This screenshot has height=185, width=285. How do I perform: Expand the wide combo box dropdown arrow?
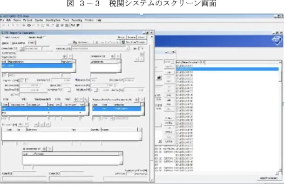click(128, 49)
